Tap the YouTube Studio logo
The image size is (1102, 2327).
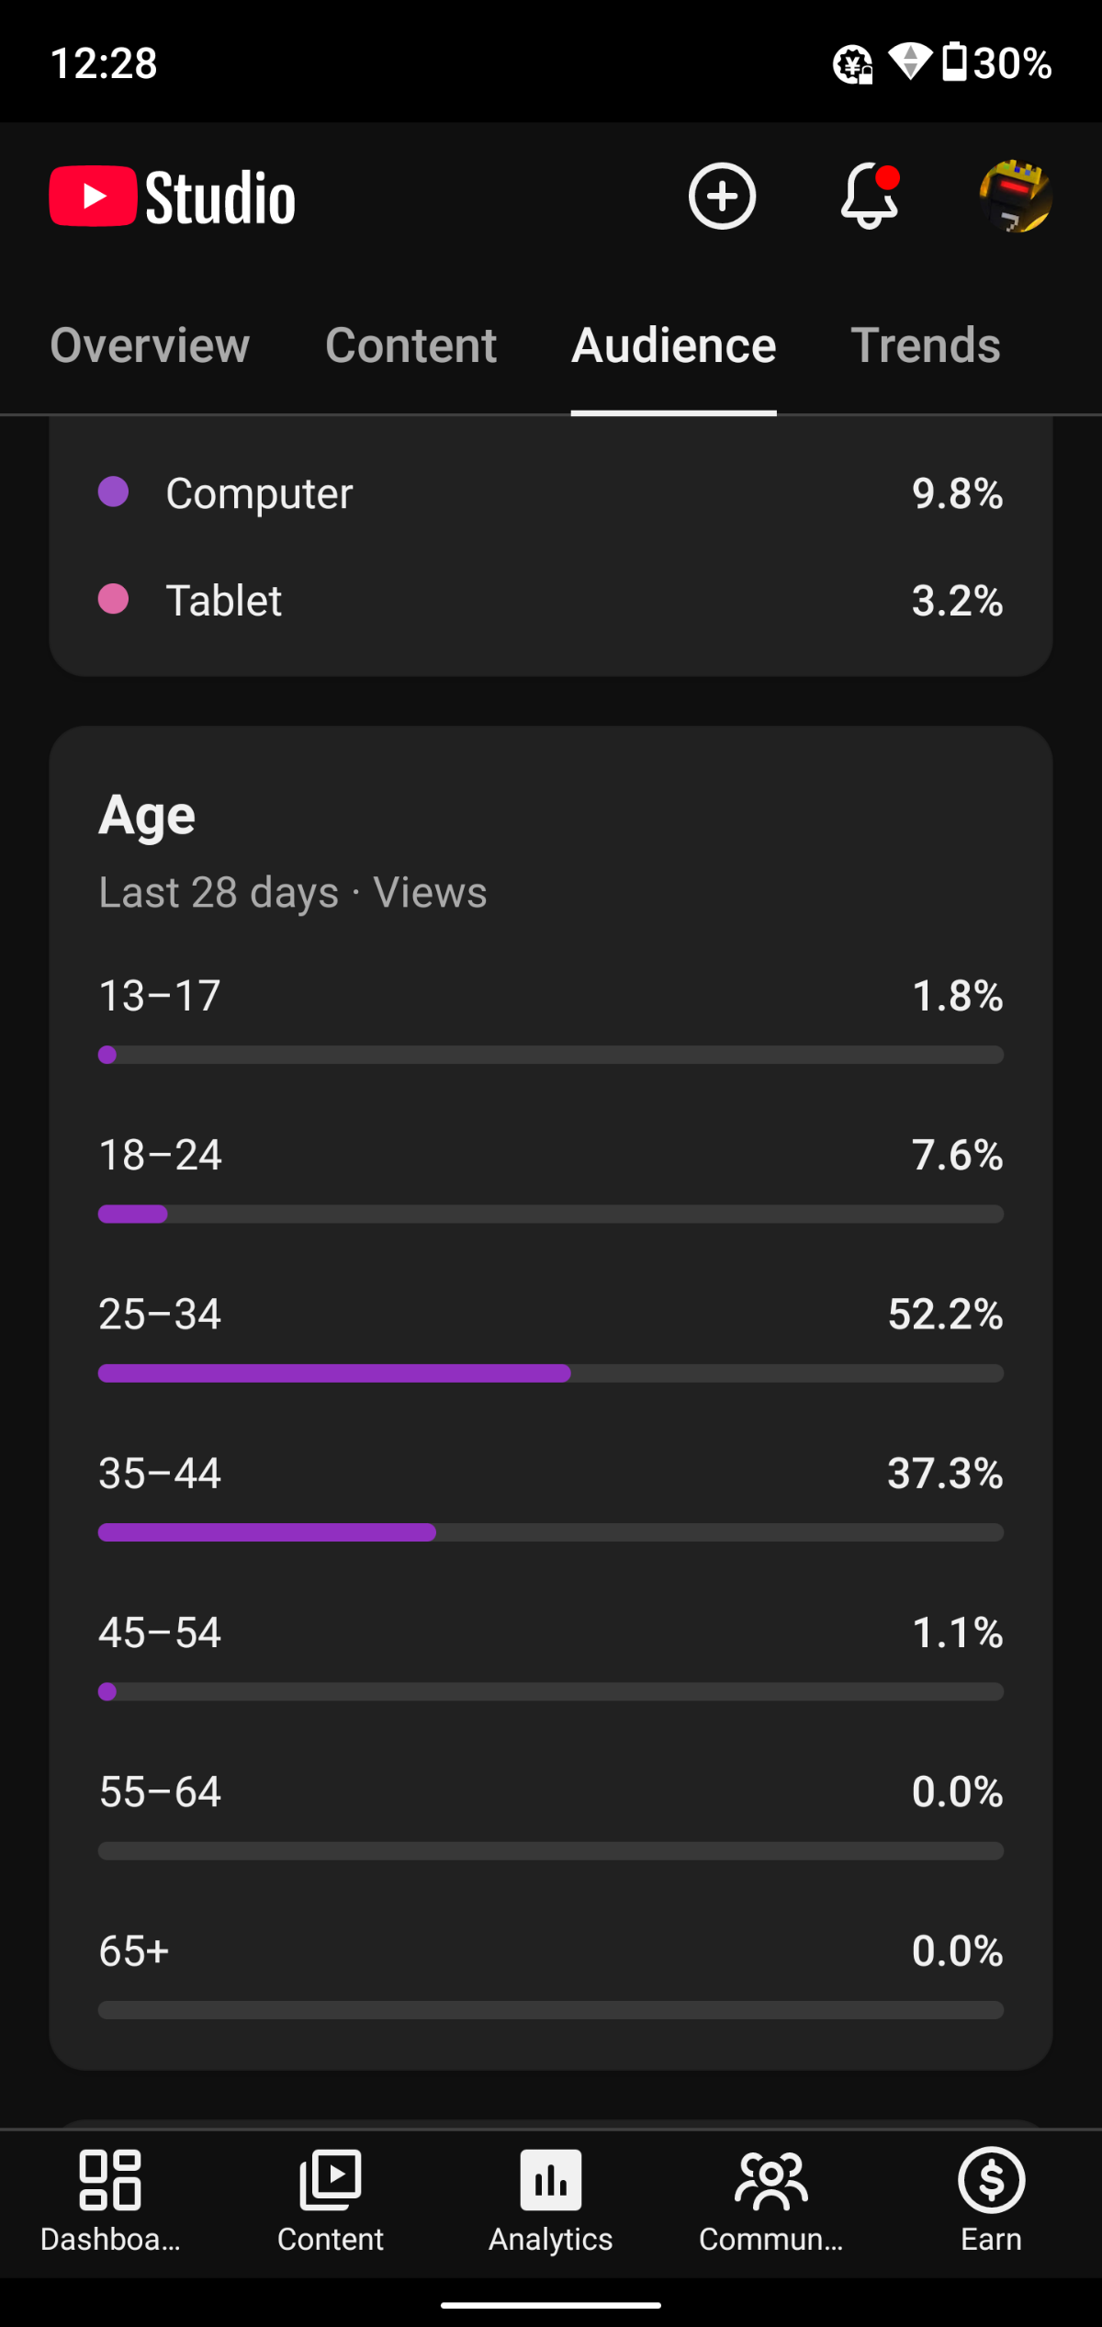(x=173, y=197)
